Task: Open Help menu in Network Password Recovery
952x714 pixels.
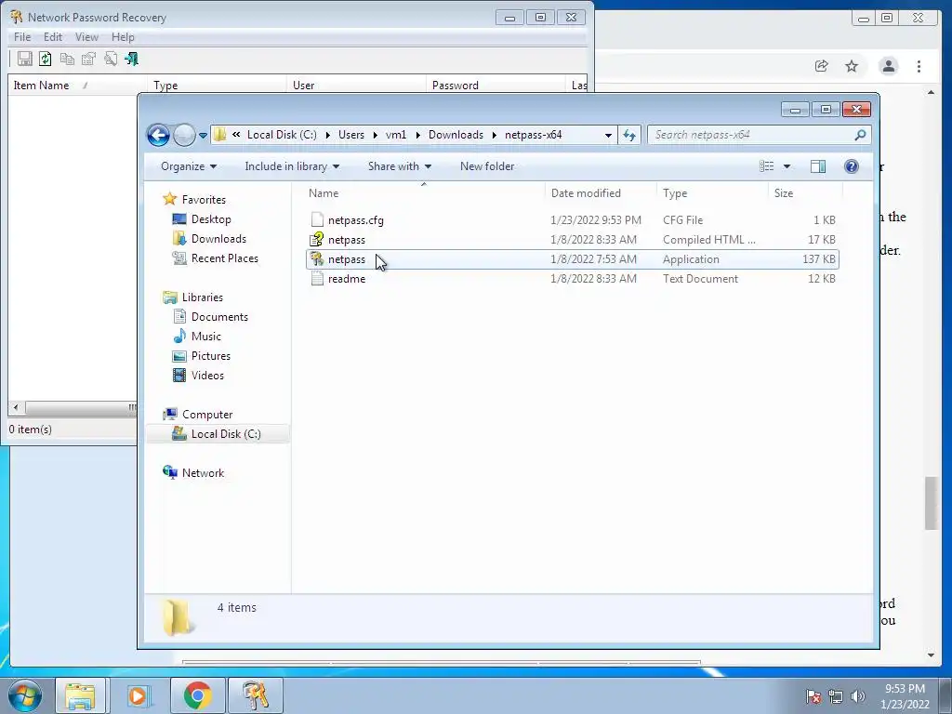Action: pyautogui.click(x=123, y=37)
